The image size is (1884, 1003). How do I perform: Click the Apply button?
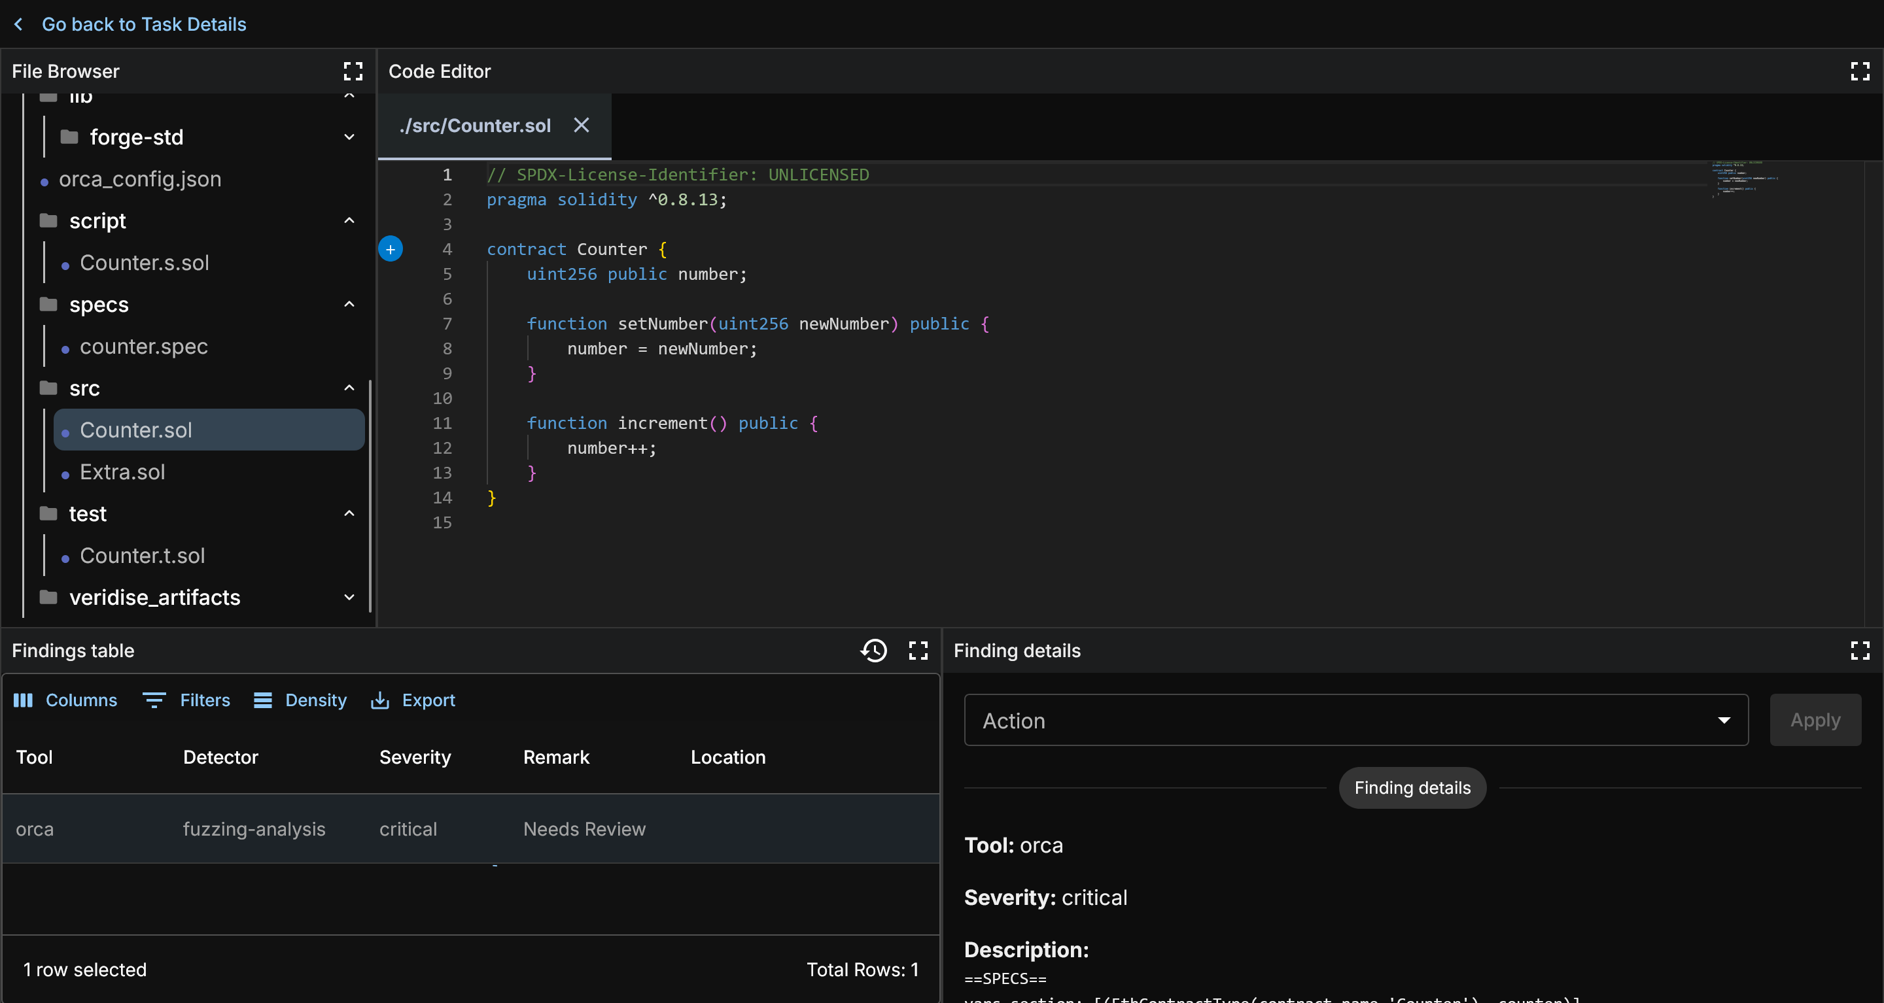tap(1815, 720)
